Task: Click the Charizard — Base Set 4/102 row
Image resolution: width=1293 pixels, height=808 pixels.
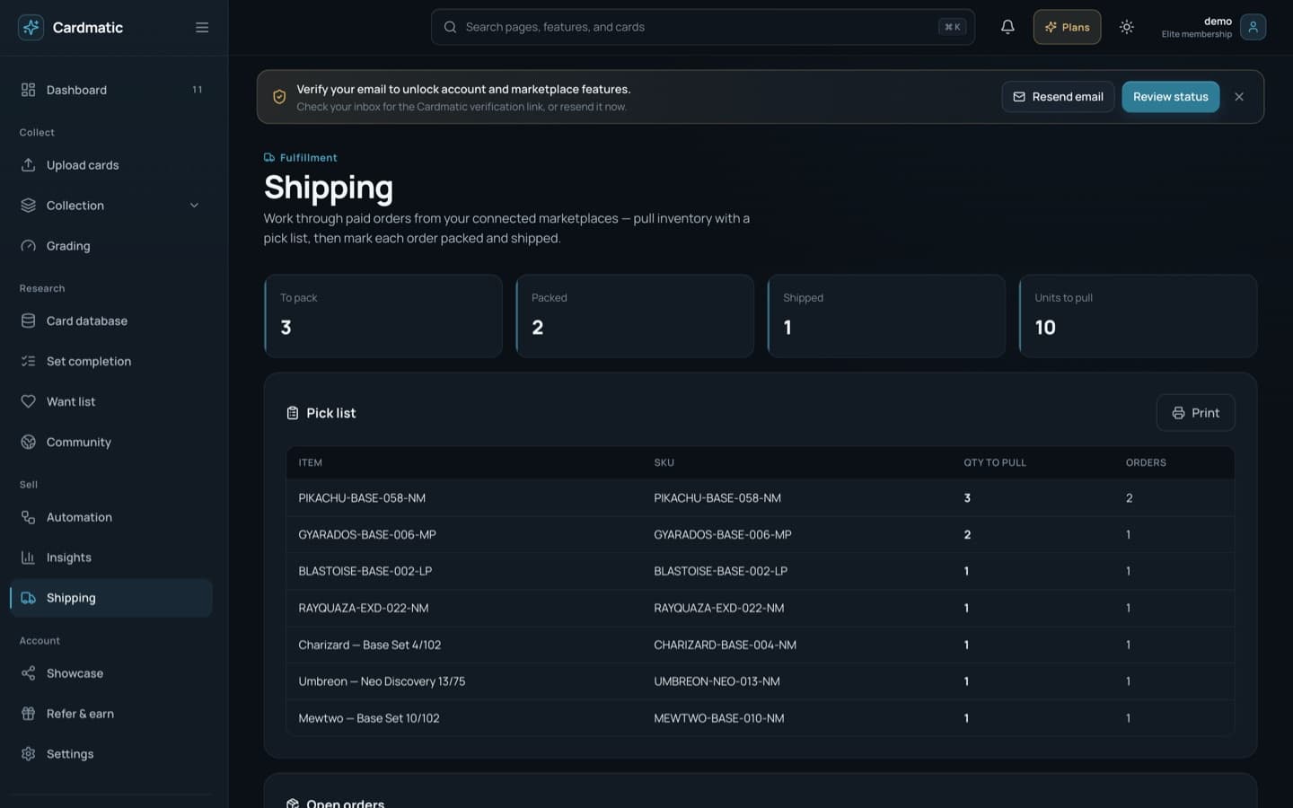Action: (x=760, y=645)
